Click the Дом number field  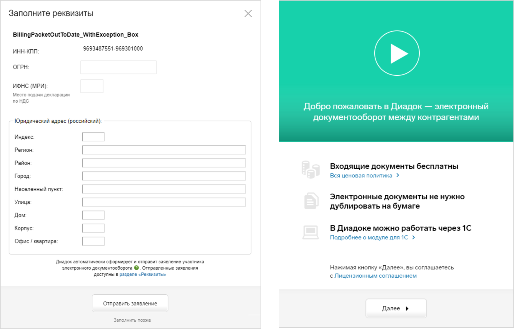pyautogui.click(x=93, y=215)
